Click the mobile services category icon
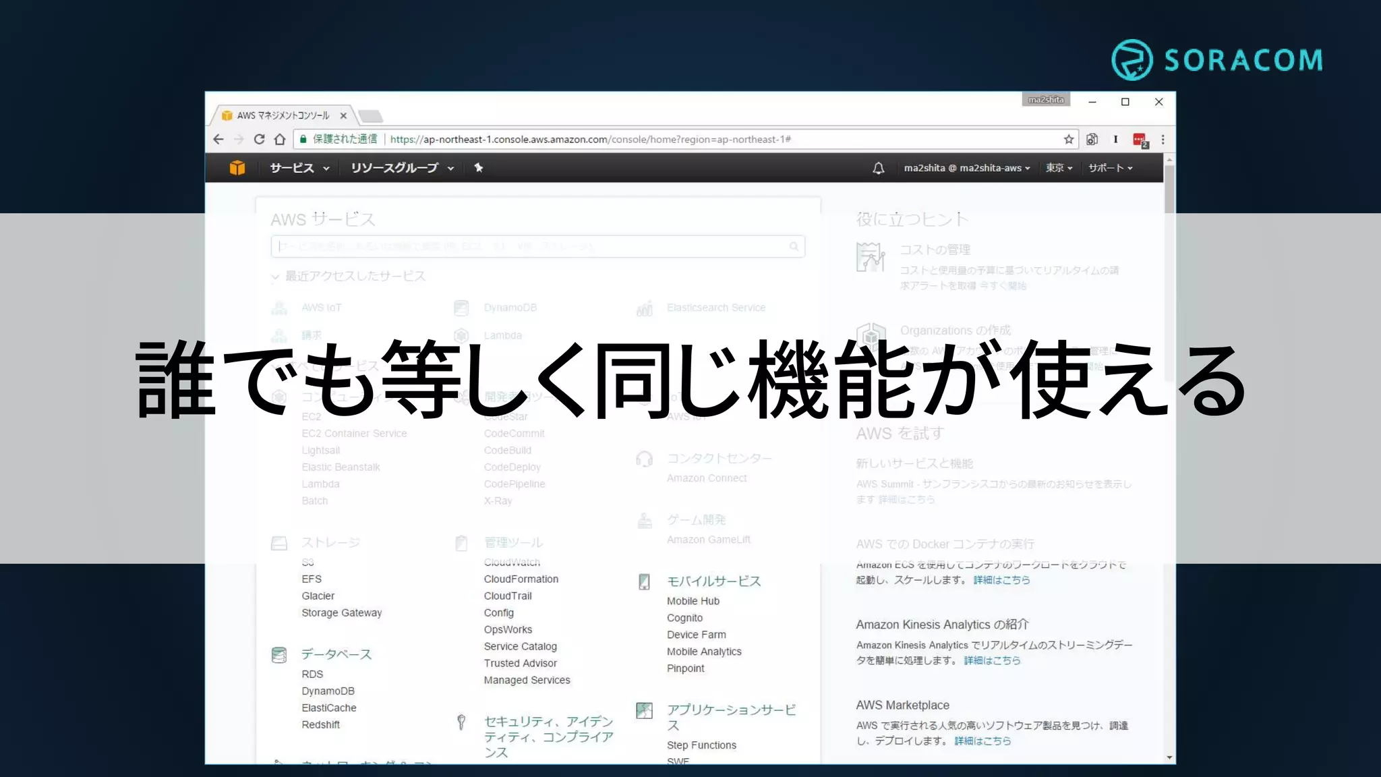 tap(645, 582)
